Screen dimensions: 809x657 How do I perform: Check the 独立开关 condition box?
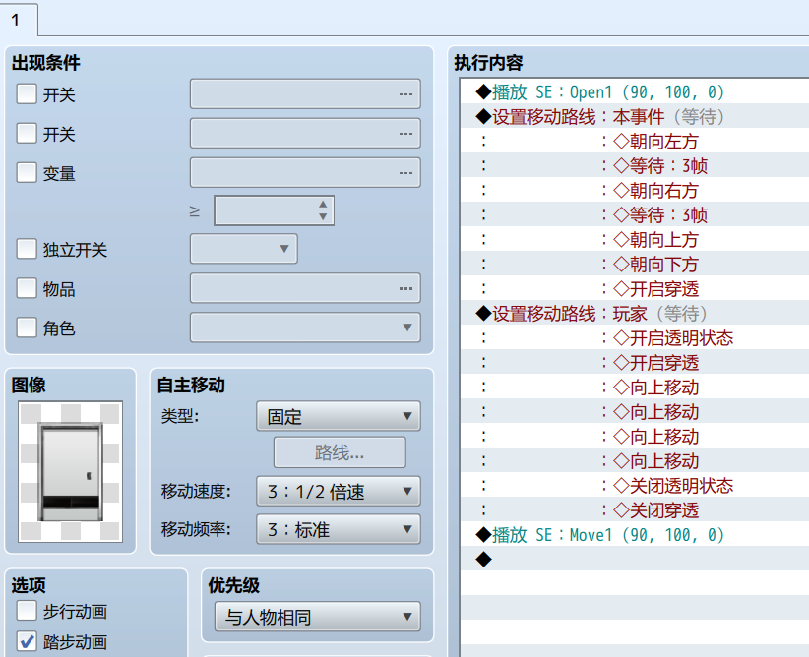27,249
